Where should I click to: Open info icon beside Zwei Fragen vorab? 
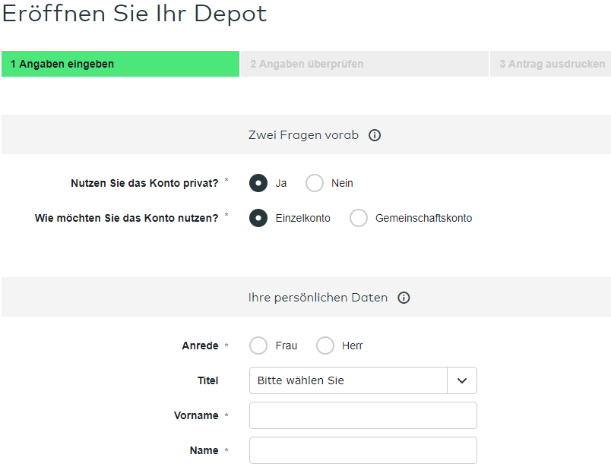click(x=375, y=135)
